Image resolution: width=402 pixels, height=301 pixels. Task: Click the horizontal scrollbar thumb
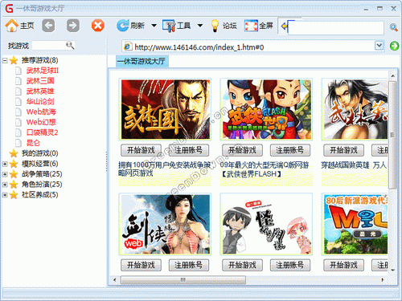click(x=183, y=280)
